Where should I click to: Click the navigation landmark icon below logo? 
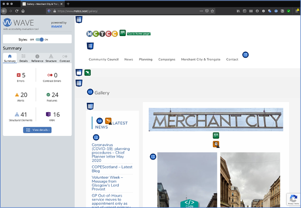[x=90, y=46]
